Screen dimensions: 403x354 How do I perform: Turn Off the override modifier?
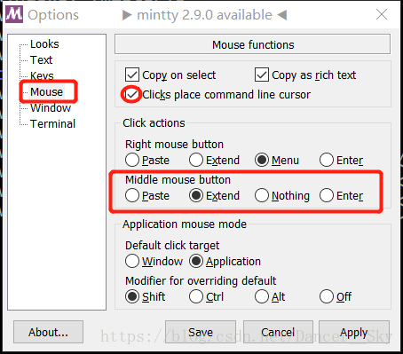pos(327,296)
